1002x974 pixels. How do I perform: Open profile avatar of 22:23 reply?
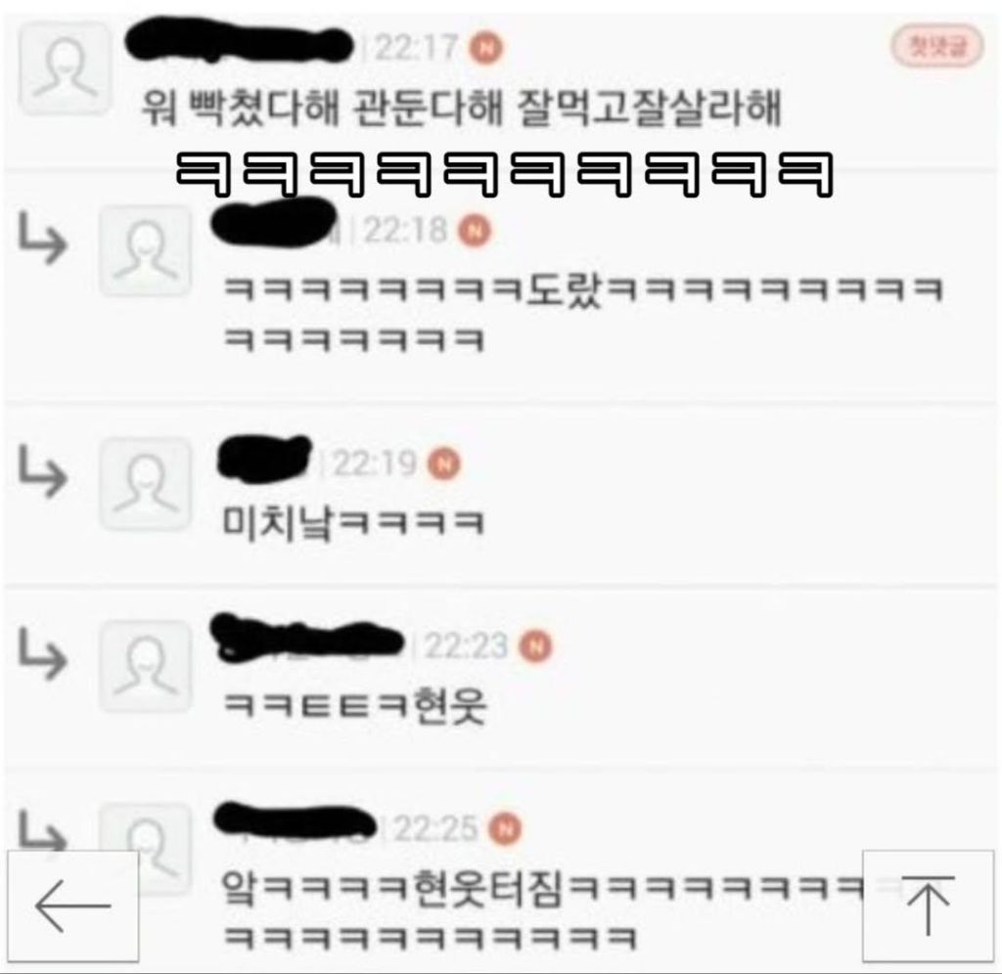tap(146, 666)
